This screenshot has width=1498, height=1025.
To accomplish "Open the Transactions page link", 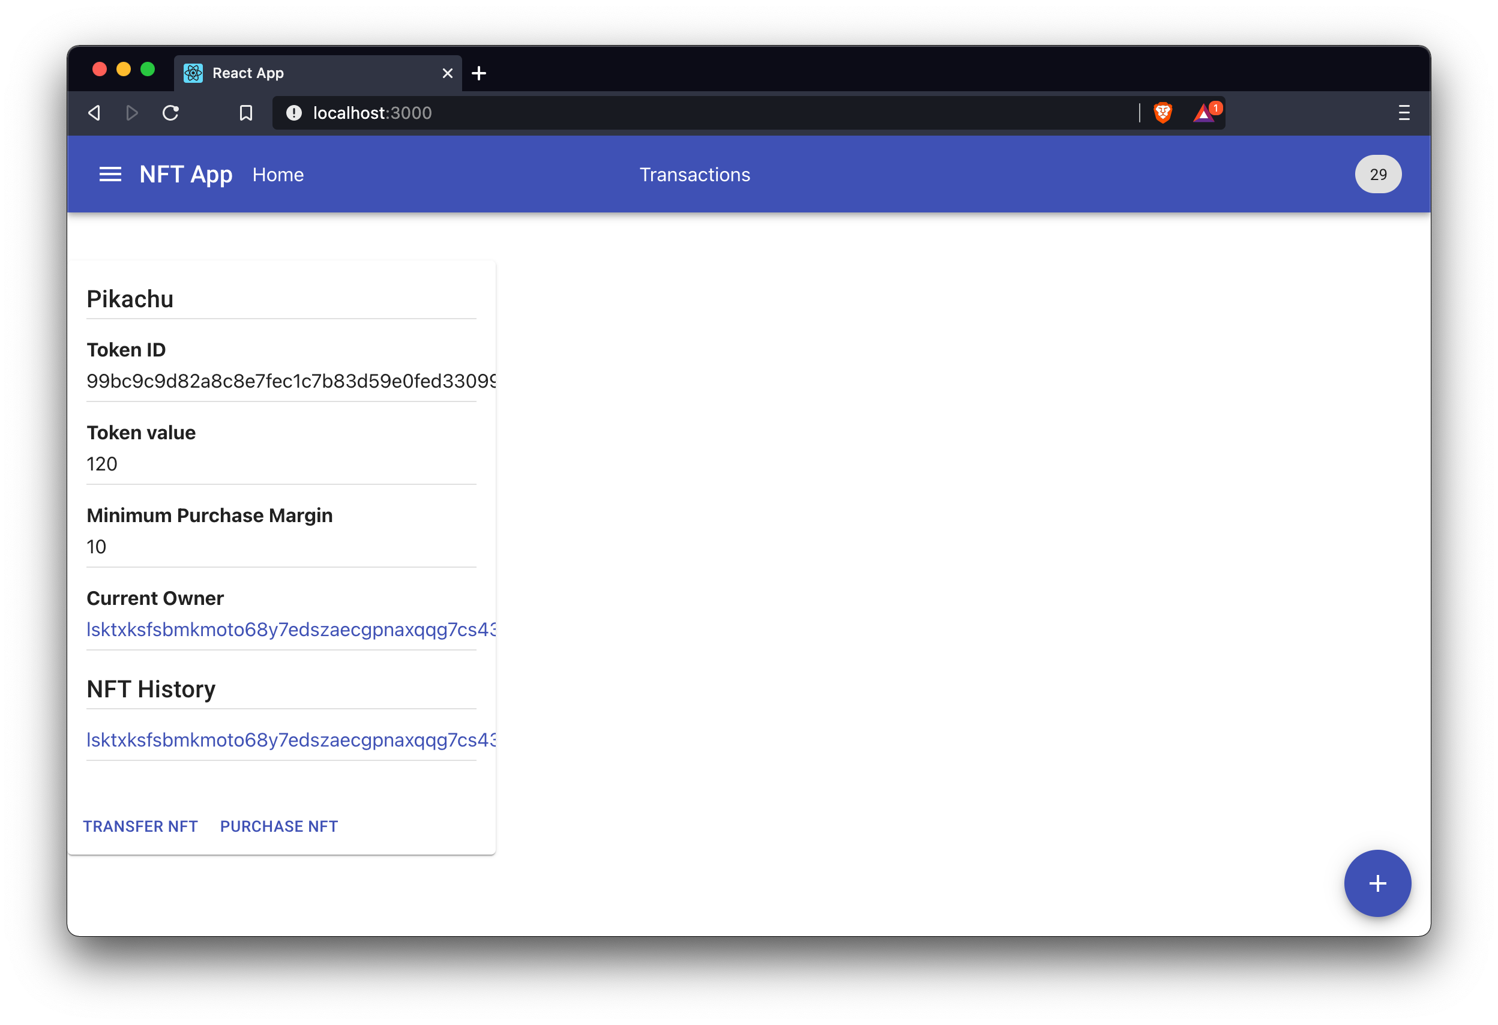I will [694, 175].
